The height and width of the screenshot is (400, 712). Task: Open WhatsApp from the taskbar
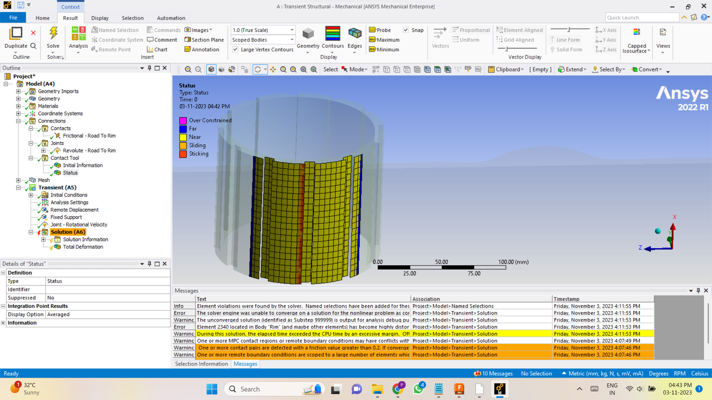(418, 389)
